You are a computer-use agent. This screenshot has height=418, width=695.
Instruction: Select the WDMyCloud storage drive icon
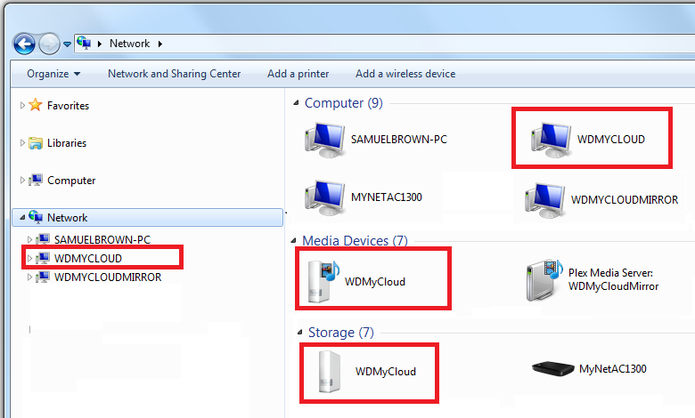(x=330, y=372)
